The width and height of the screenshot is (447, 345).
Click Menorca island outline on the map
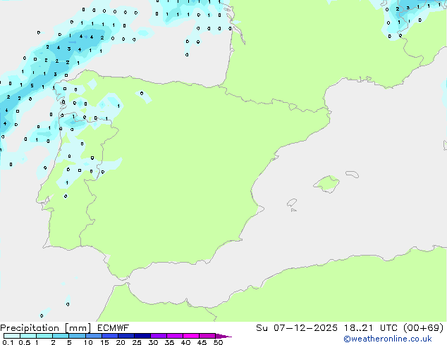(x=352, y=174)
